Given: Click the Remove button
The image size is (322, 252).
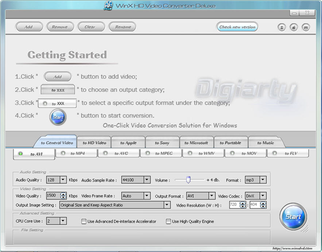Looking at the screenshot, I should coord(60,27).
